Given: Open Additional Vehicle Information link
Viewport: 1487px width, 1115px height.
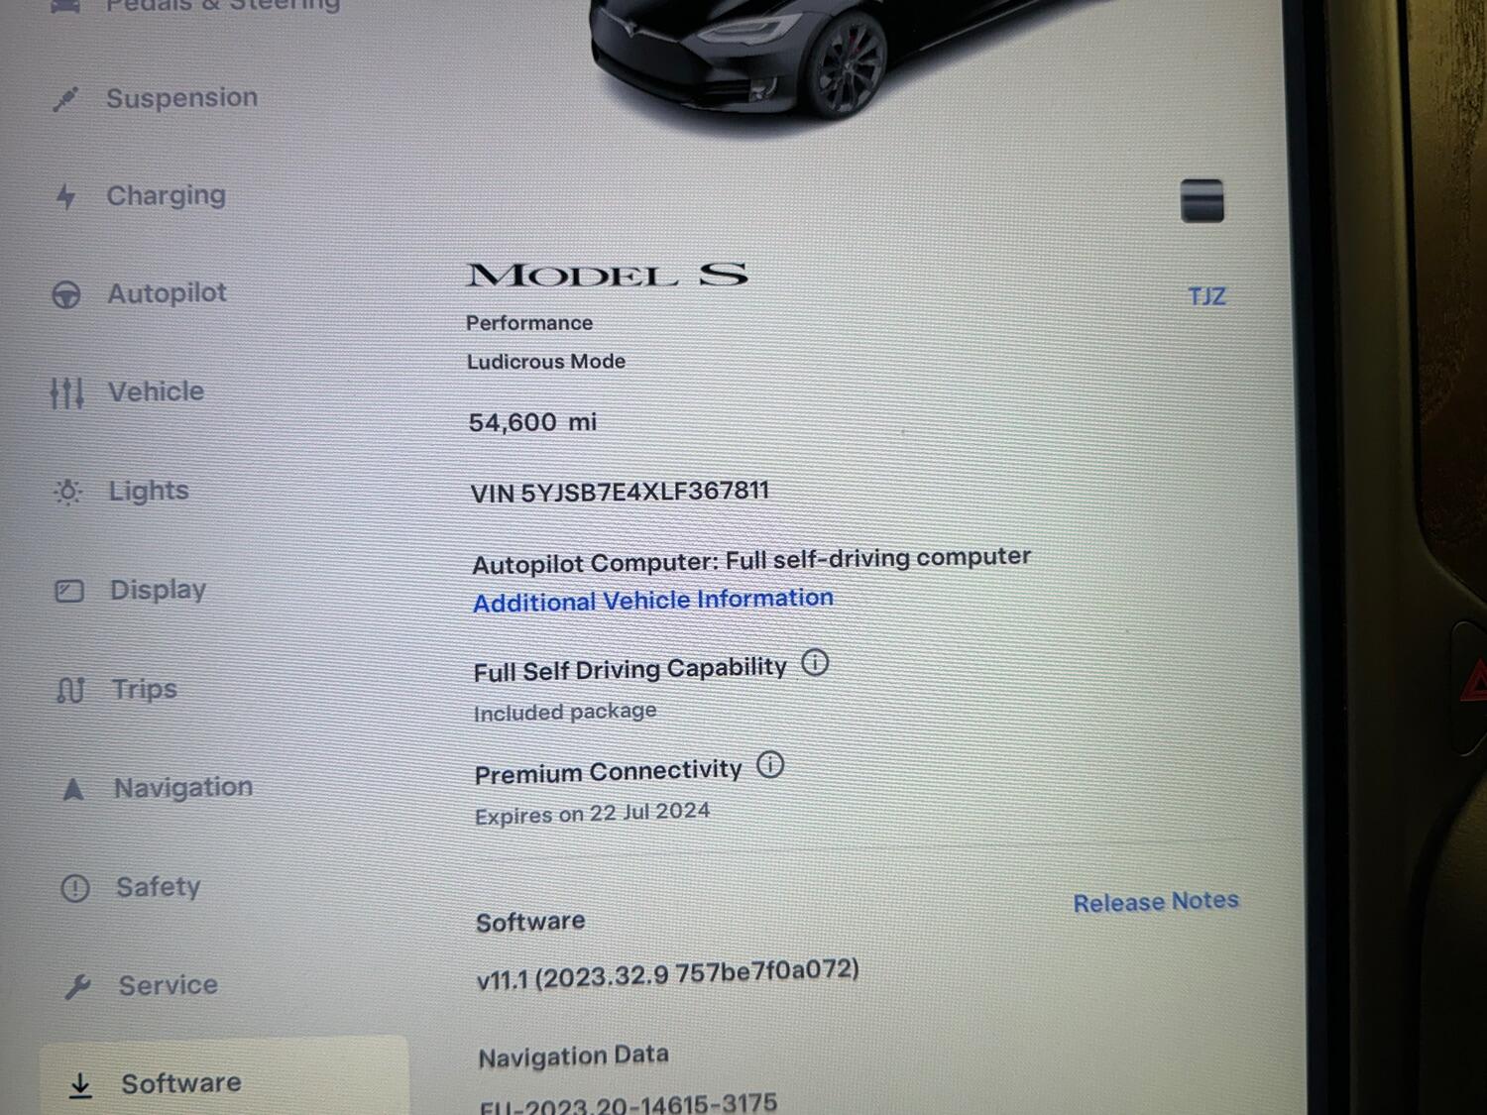Looking at the screenshot, I should [653, 601].
